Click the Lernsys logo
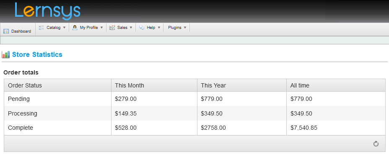The height and width of the screenshot is (154, 389). coord(48,11)
